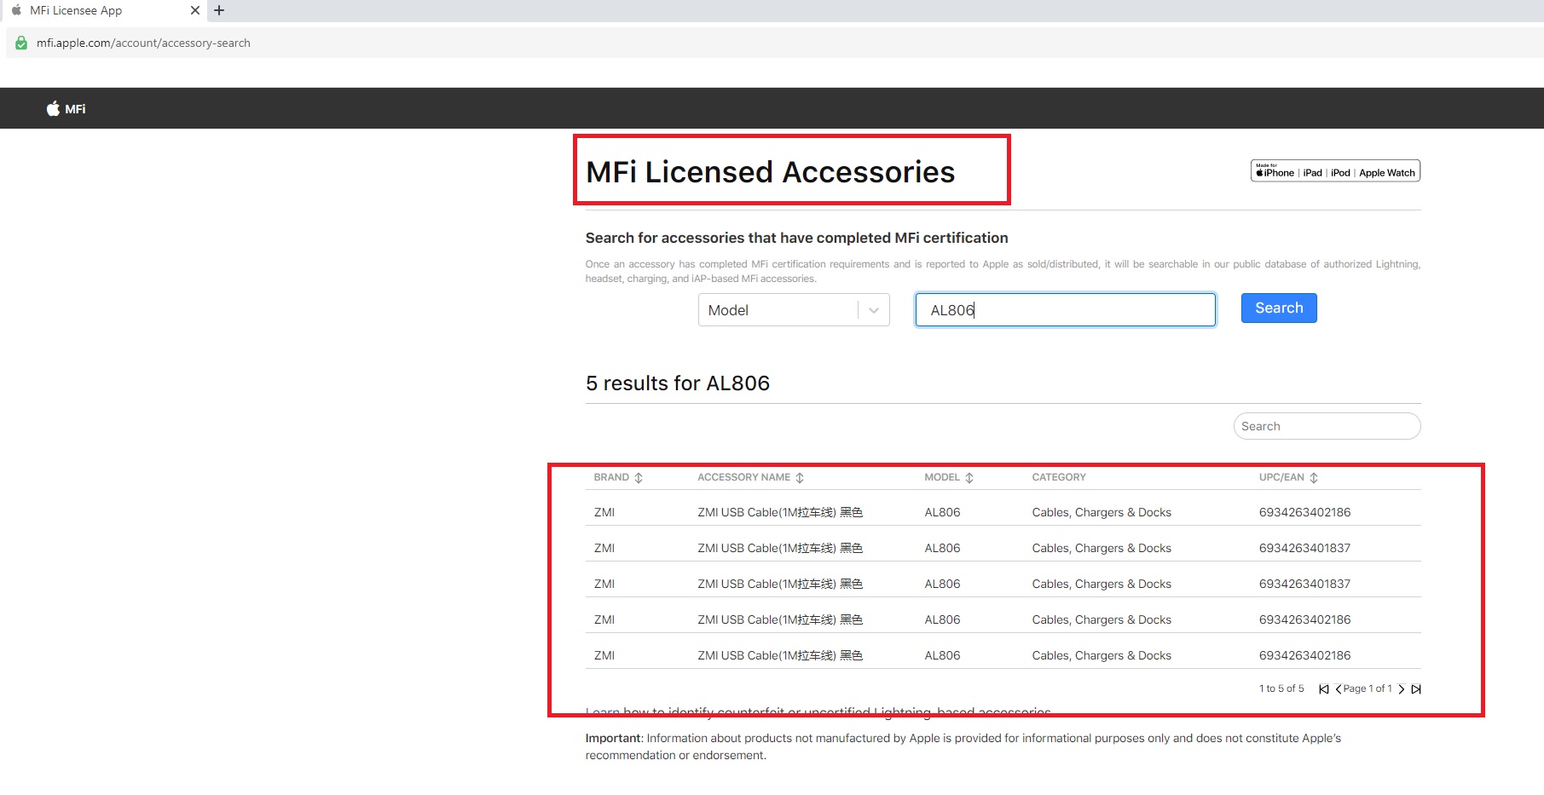Focus the table filter Search box

tap(1326, 426)
